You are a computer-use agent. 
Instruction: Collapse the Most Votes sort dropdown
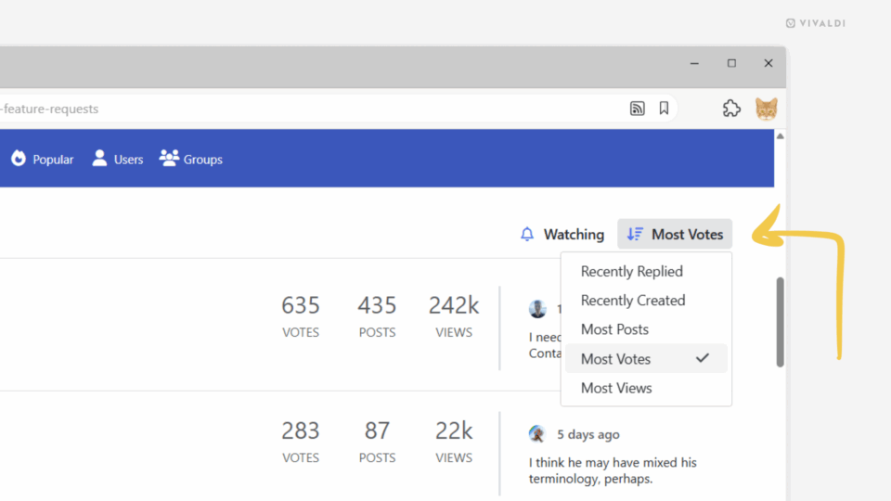pos(675,234)
